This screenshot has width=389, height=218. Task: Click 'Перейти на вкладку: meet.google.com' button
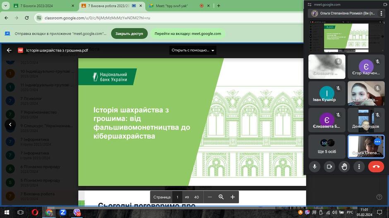pos(188,34)
